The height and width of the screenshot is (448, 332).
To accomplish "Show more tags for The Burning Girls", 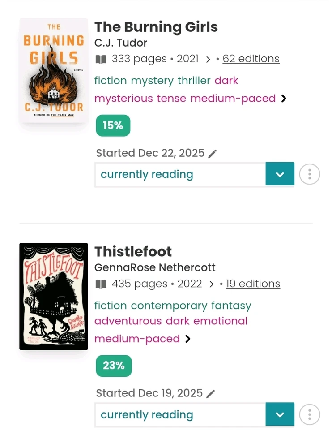I will point(284,99).
